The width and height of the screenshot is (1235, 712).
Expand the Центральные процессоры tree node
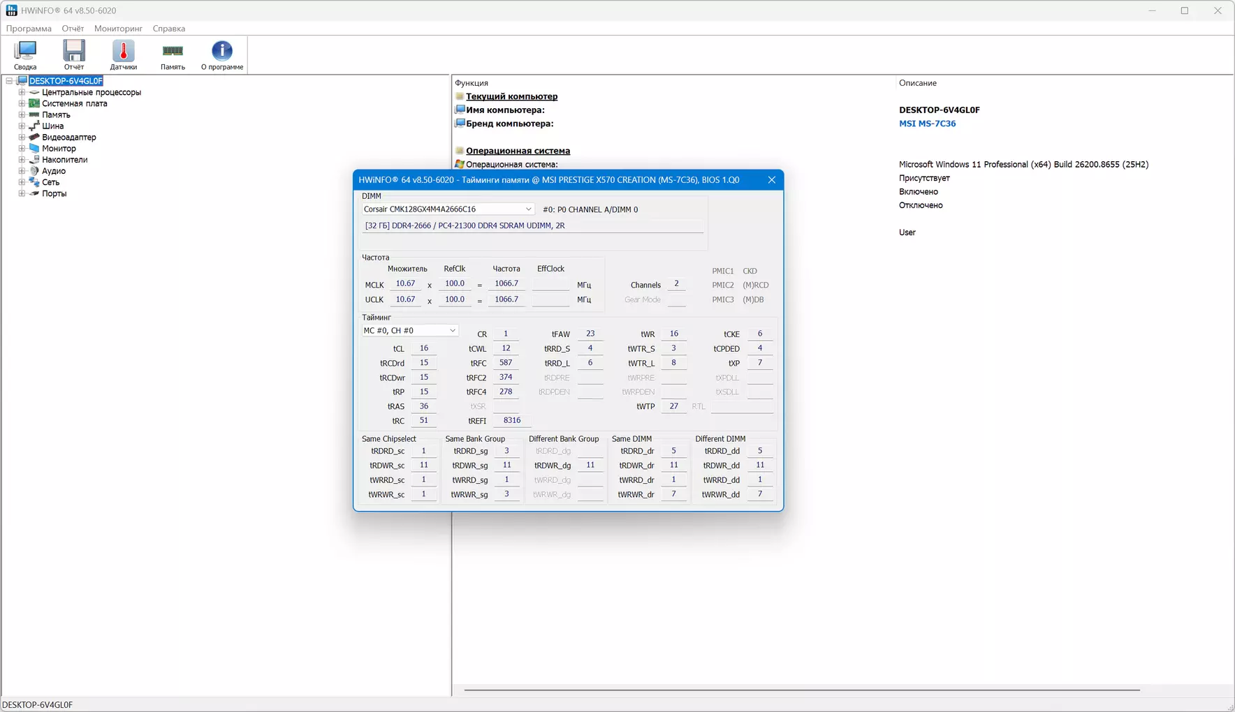[x=22, y=92]
